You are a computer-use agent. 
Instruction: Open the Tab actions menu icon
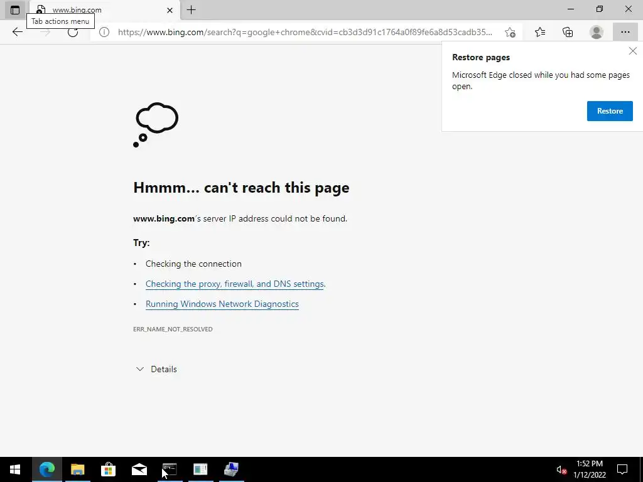pos(15,10)
